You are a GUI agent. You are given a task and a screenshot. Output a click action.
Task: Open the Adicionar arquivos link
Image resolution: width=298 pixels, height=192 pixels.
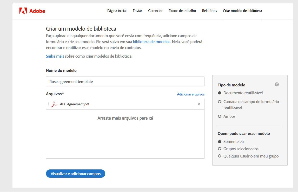pos(191,94)
